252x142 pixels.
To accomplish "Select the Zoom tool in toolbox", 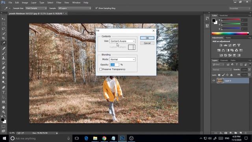I will click(x=4, y=112).
